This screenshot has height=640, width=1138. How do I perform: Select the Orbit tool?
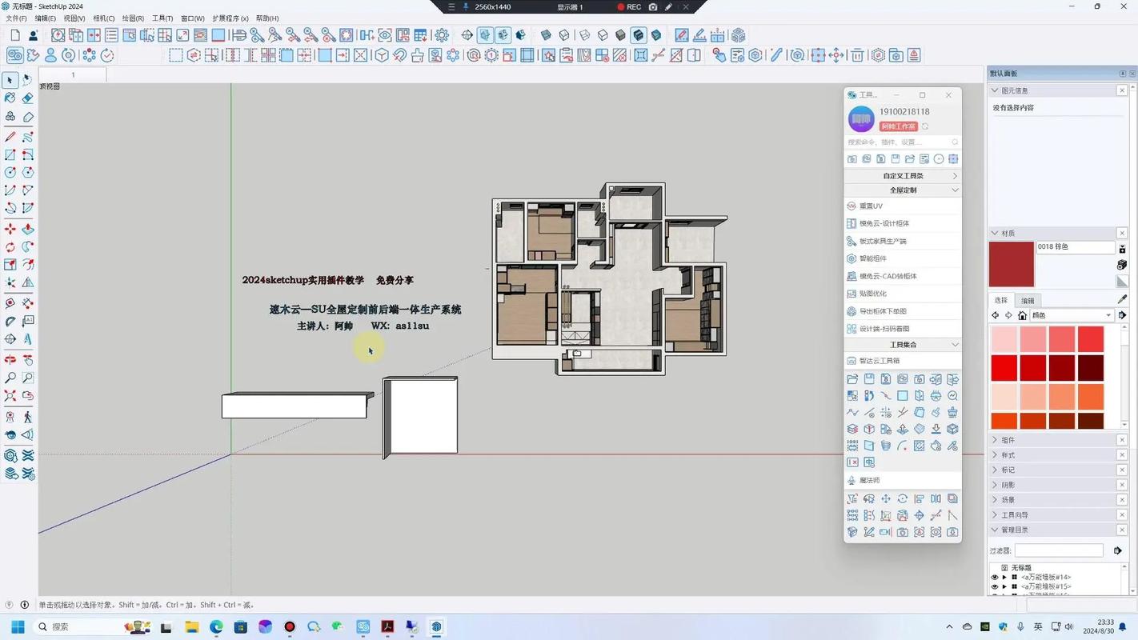click(x=10, y=360)
